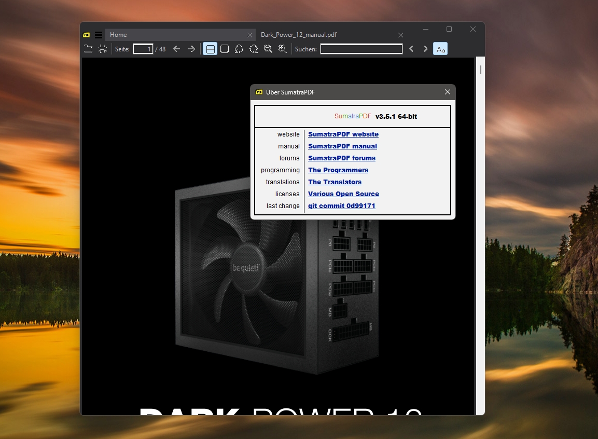Click the 'manual' row label
This screenshot has height=439, width=598.
tap(289, 146)
